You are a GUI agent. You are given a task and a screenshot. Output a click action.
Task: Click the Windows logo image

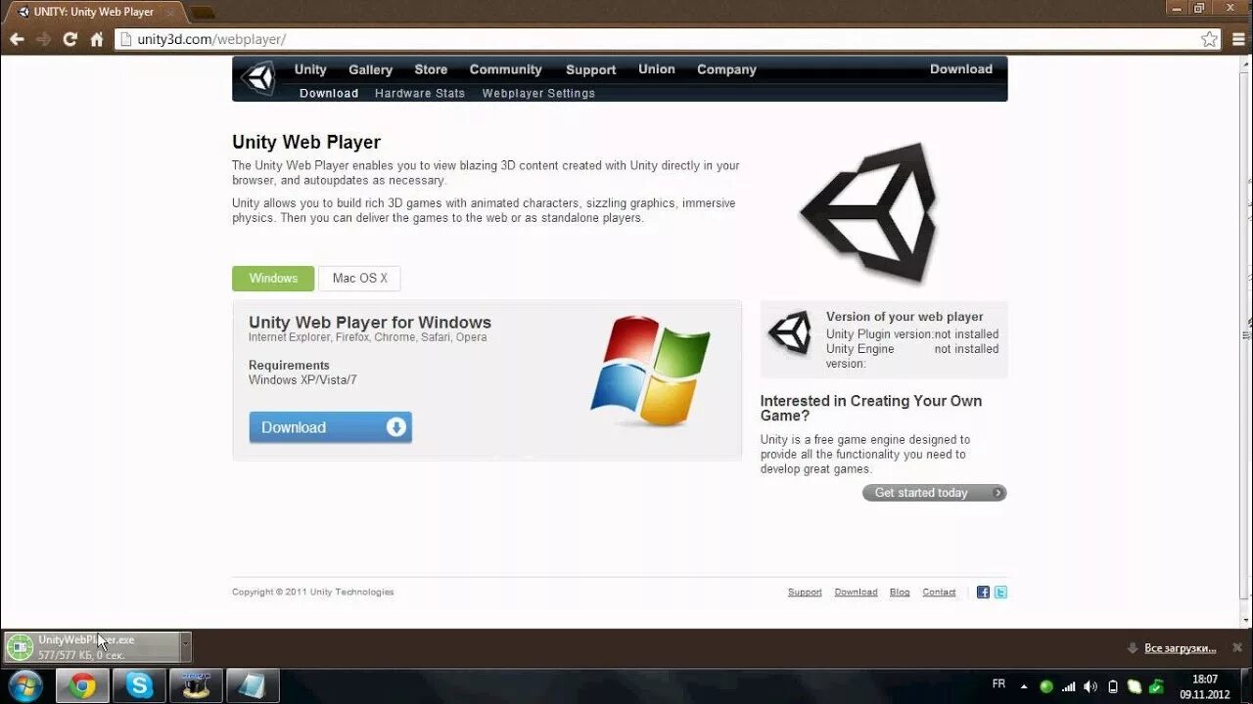coord(651,370)
